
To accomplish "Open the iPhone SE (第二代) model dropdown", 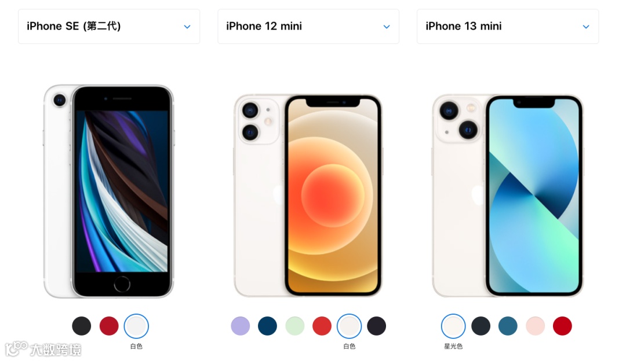I will tap(108, 26).
